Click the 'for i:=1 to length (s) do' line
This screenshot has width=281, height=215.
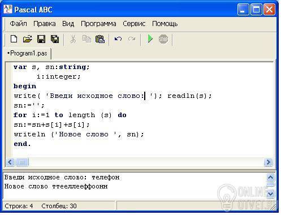[70, 115]
